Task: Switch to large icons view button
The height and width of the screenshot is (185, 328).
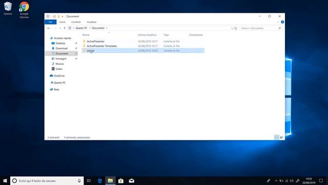Action: [x=281, y=137]
